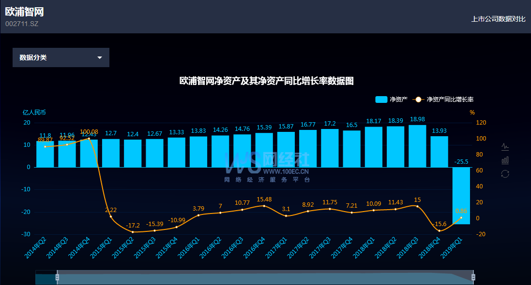This screenshot has height=285, width=531.
Task: Open the 数据分类 dropdown
Action: point(61,57)
